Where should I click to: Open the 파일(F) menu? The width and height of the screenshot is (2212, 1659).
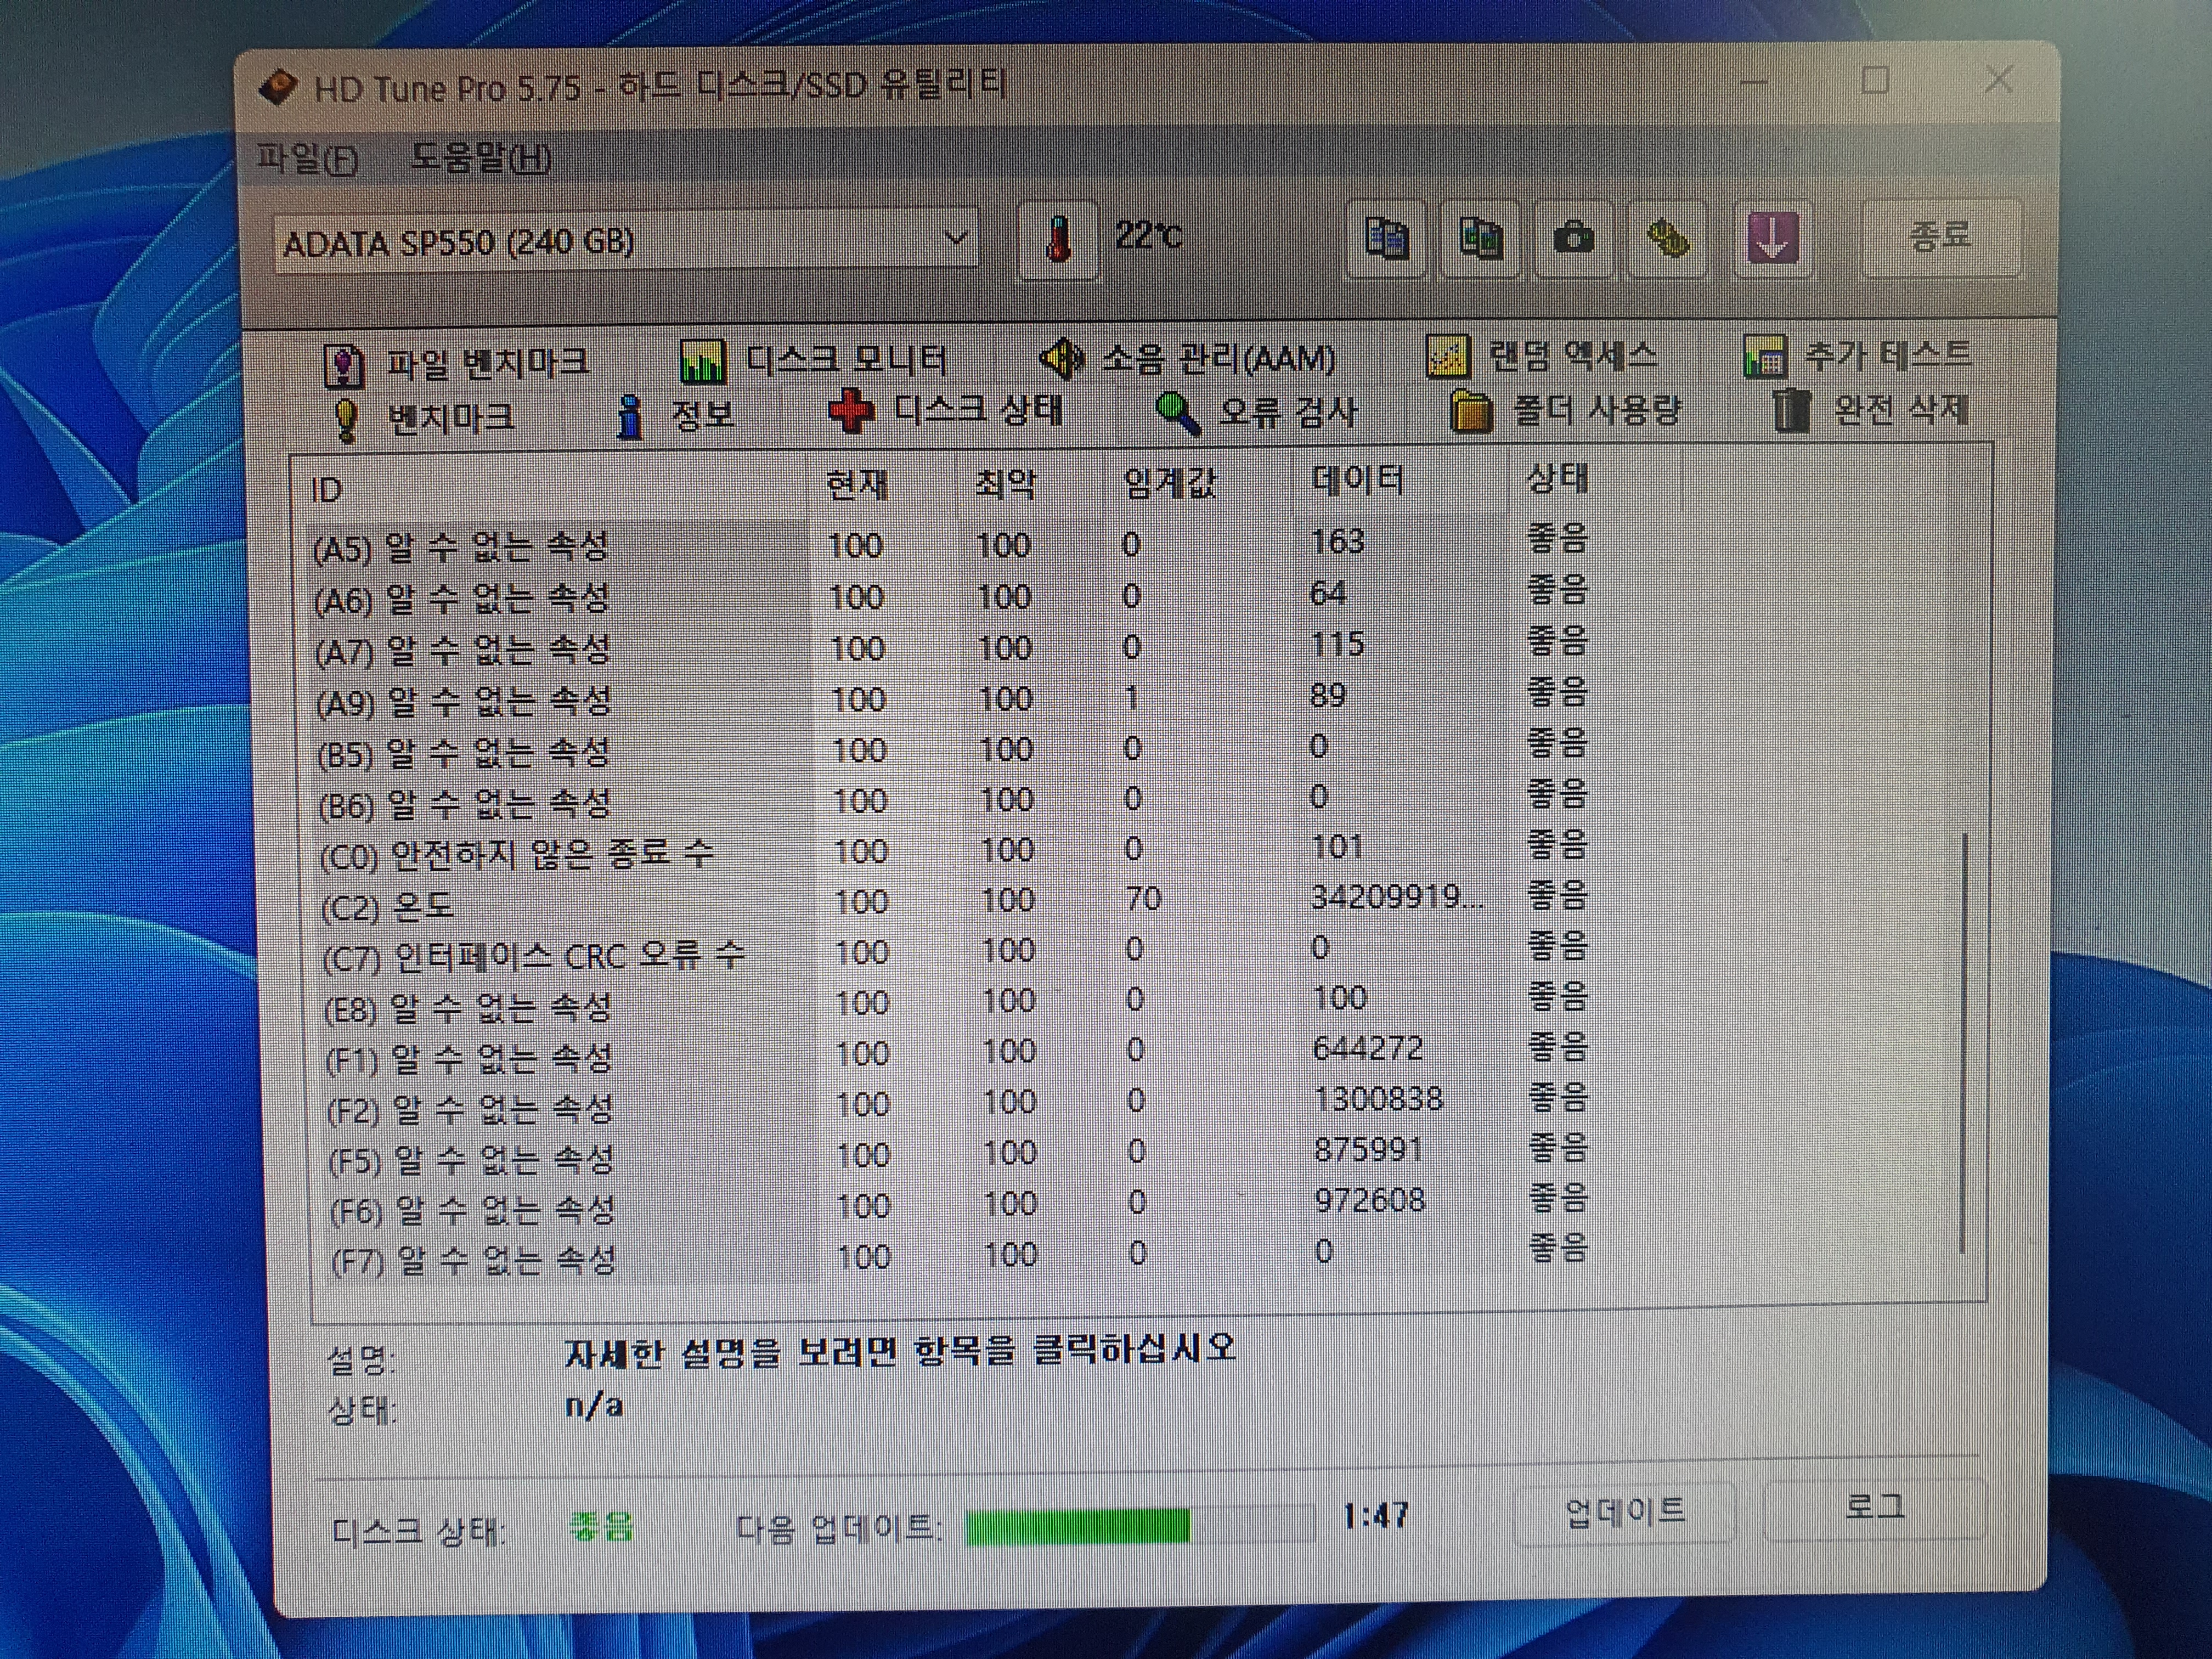[308, 158]
